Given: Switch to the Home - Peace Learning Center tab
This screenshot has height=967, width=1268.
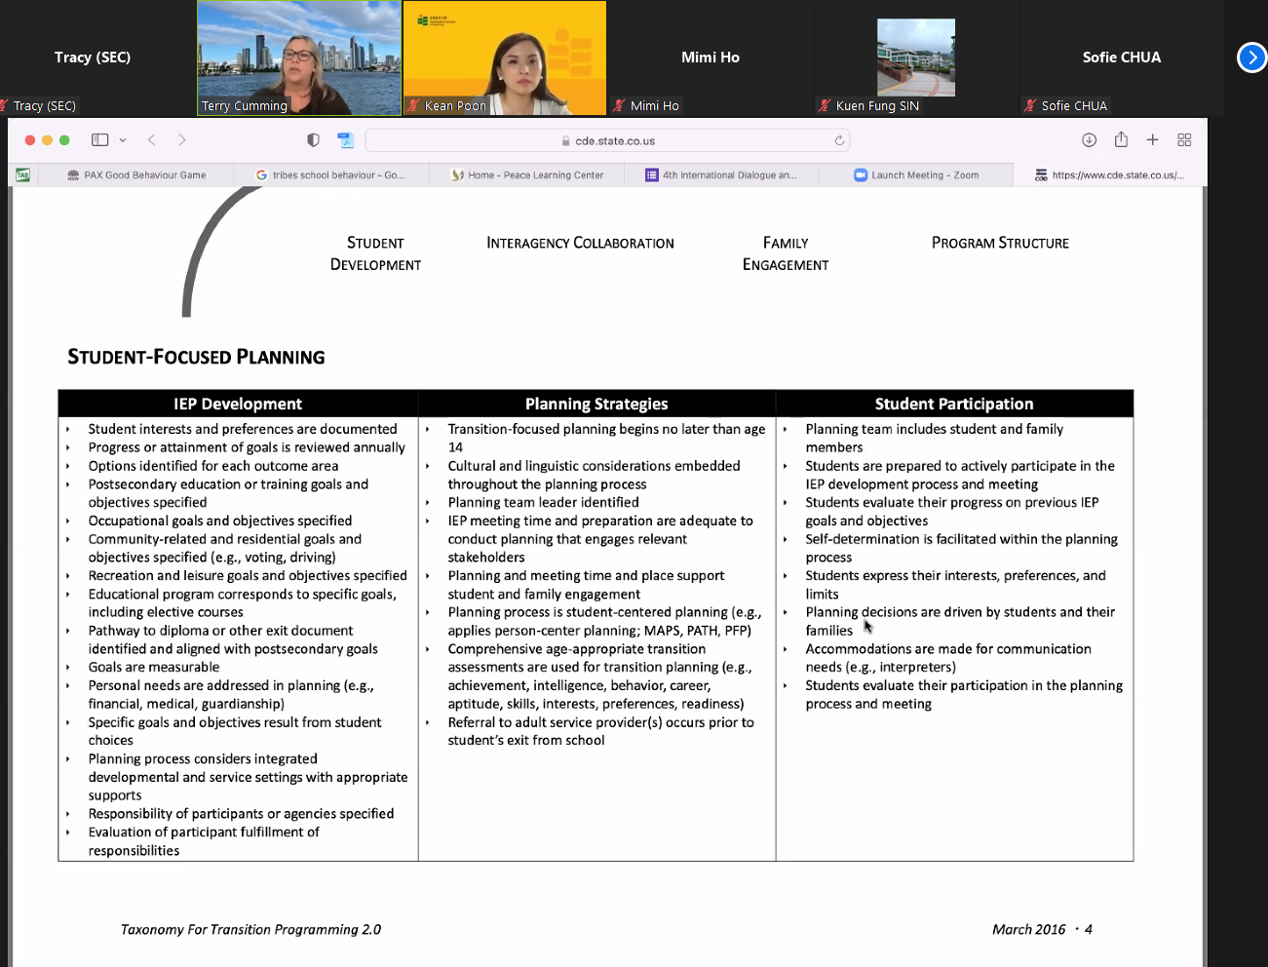Looking at the screenshot, I should (527, 175).
